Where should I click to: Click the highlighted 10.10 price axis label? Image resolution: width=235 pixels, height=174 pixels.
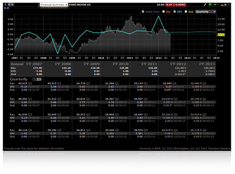point(221,35)
